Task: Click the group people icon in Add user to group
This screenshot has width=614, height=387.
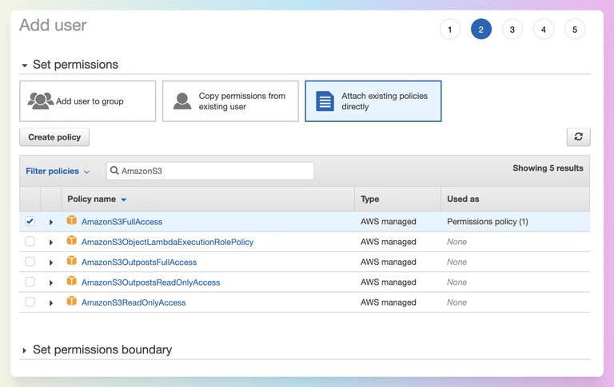Action: coord(40,101)
